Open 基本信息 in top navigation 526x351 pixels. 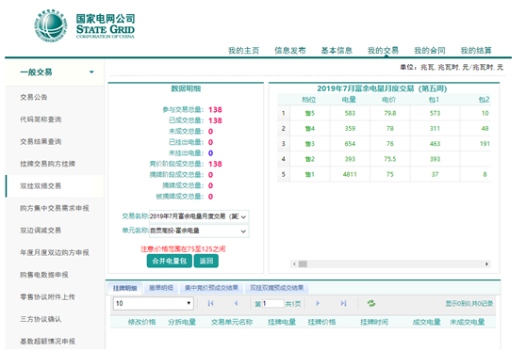coord(337,51)
